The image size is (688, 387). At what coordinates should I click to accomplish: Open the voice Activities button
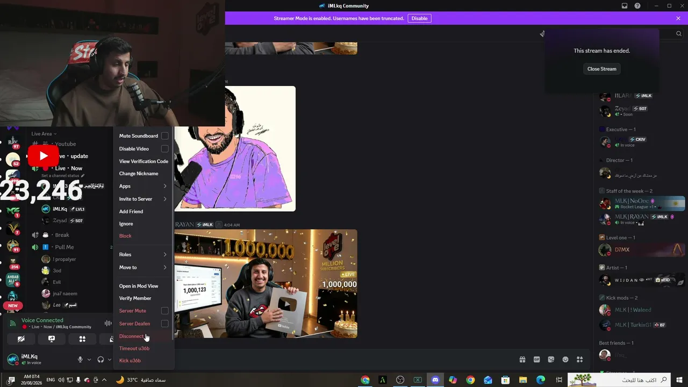[x=82, y=339]
